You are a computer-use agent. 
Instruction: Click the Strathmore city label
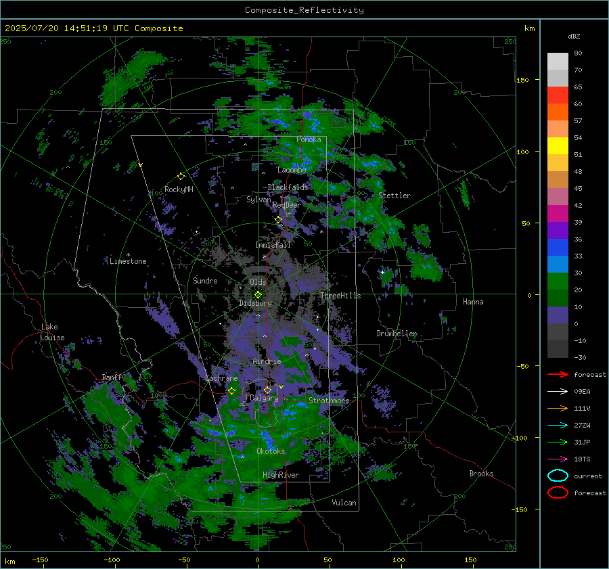tap(329, 401)
